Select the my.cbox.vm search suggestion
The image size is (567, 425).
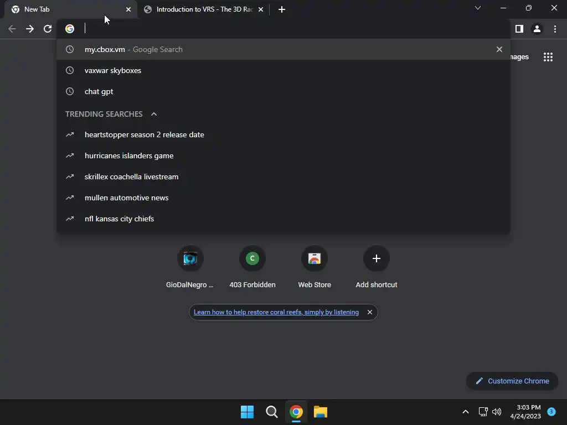[283, 49]
